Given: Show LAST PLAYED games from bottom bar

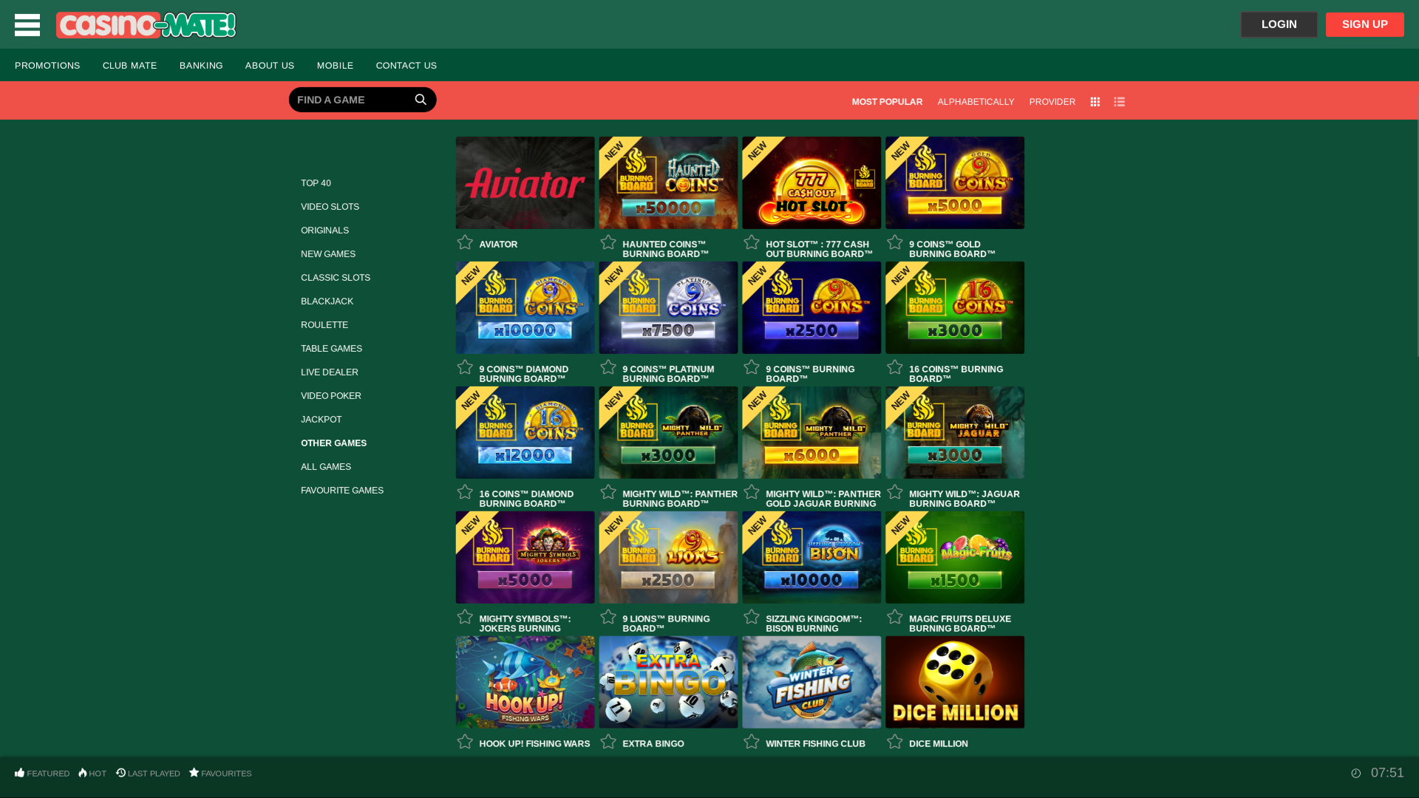Looking at the screenshot, I should (148, 773).
